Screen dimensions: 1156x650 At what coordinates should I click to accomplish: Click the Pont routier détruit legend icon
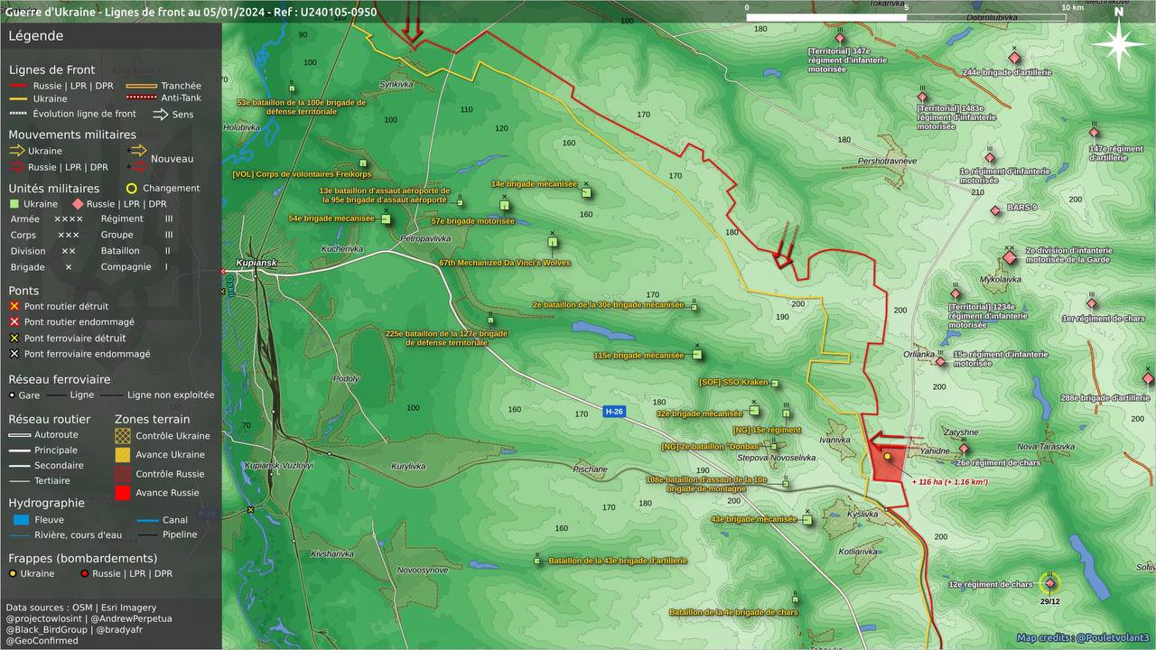[x=14, y=306]
